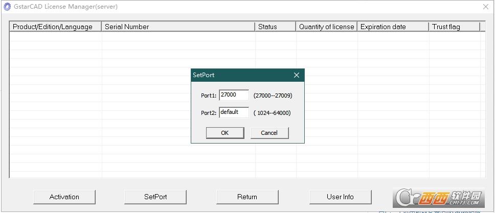This screenshot has width=495, height=213.
Task: Focus the Port1 input field
Action: [x=234, y=95]
